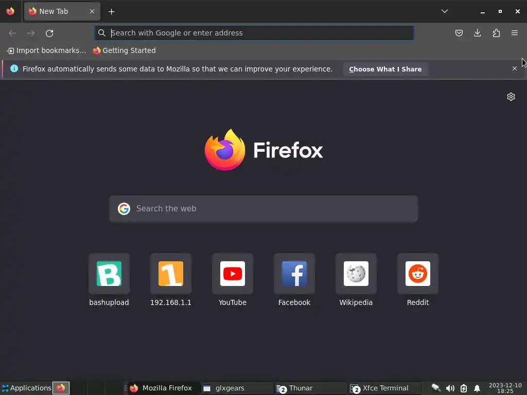Dismiss the data sharing notification bar
Viewport: 527px width, 395px height.
514,68
